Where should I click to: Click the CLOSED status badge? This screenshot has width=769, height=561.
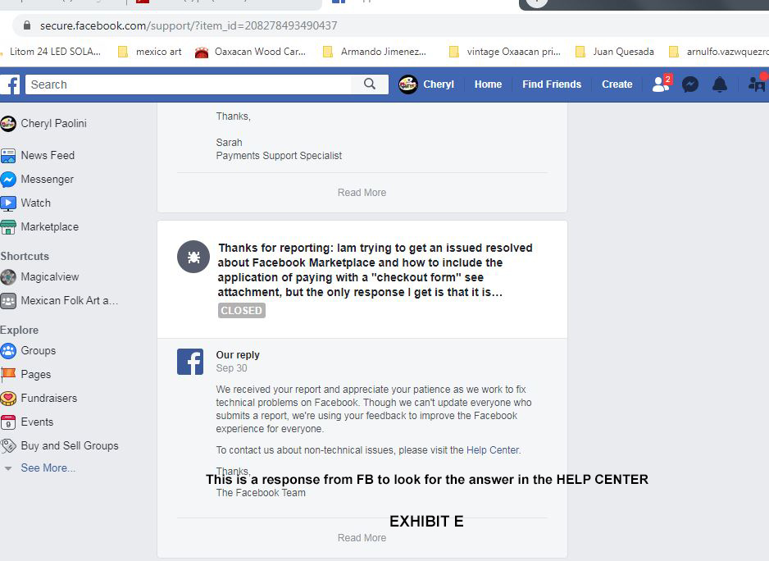(x=241, y=311)
